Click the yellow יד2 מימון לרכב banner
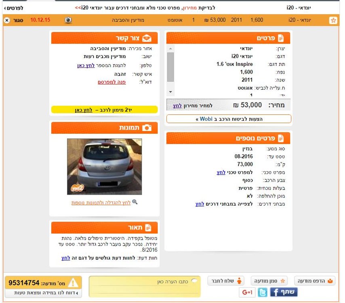The height and width of the screenshot is (303, 345). [105, 109]
